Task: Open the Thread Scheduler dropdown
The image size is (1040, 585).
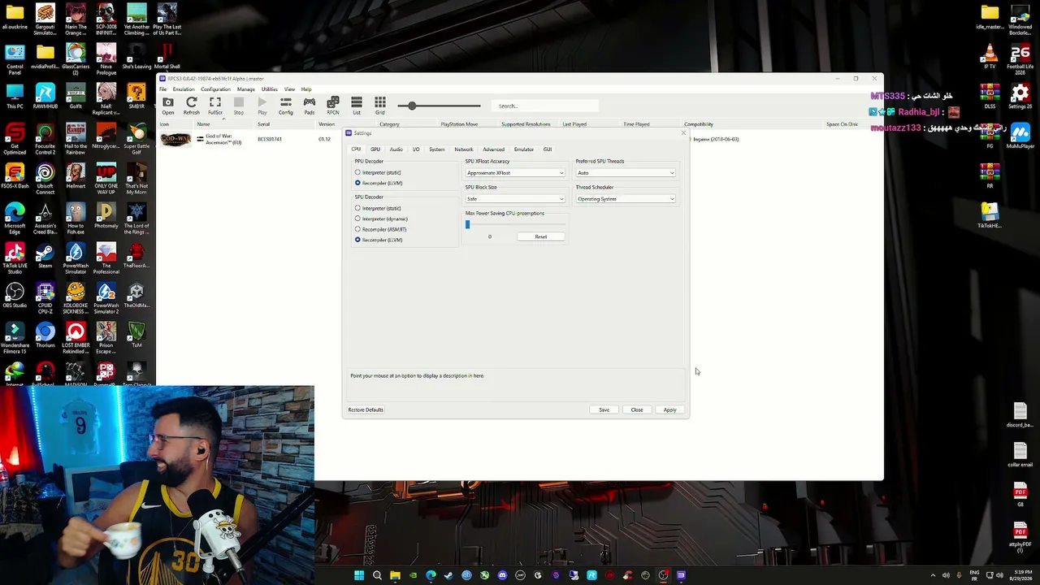Action: tap(626, 199)
